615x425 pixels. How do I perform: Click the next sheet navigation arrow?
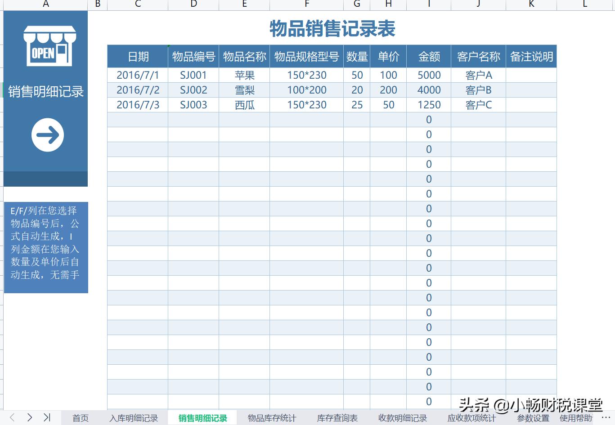pyautogui.click(x=29, y=418)
